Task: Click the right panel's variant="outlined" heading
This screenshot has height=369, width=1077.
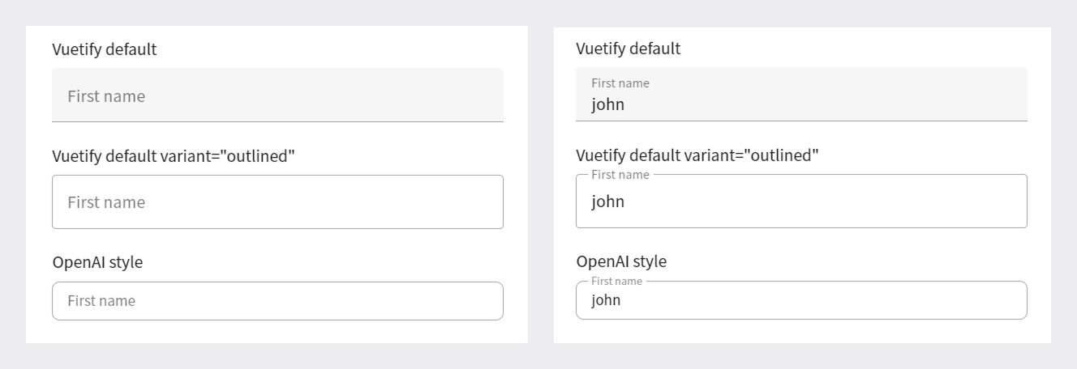Action: pos(697,155)
